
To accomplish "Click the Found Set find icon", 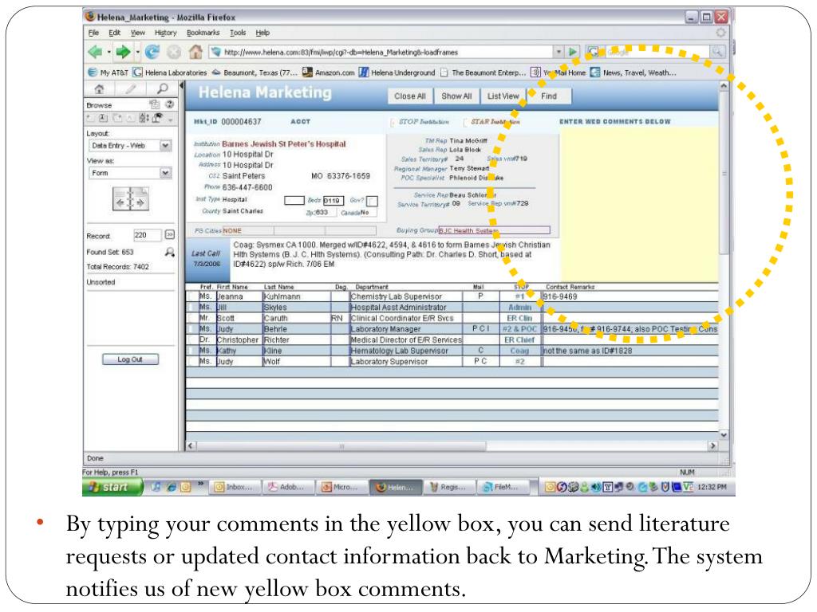I will tap(170, 252).
